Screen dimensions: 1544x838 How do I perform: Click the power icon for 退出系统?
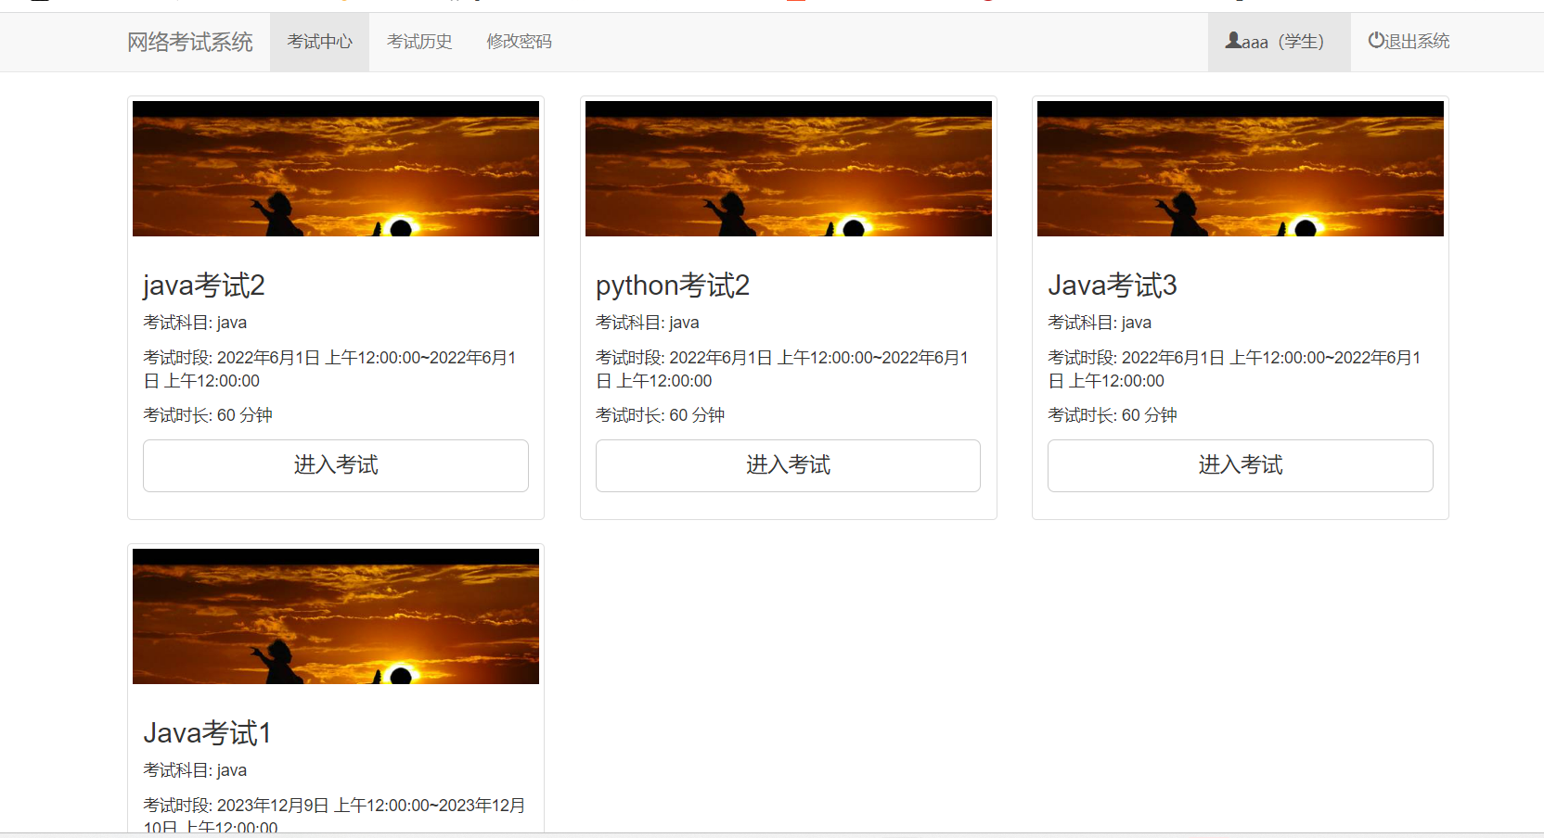(x=1376, y=41)
